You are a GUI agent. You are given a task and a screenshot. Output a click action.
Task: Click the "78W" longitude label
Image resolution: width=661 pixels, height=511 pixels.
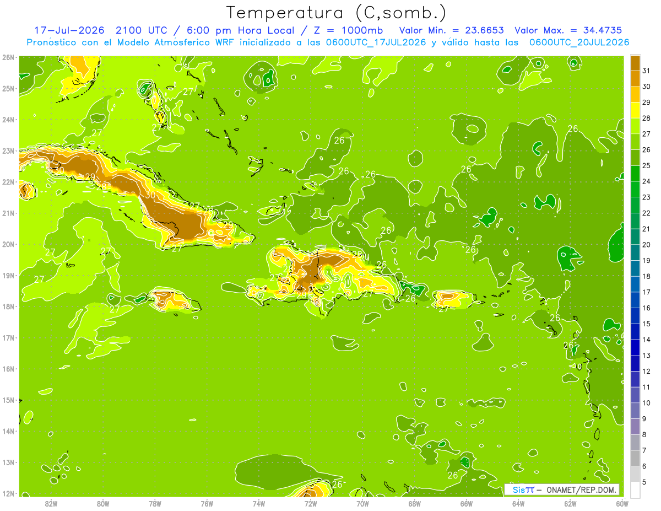coord(155,503)
